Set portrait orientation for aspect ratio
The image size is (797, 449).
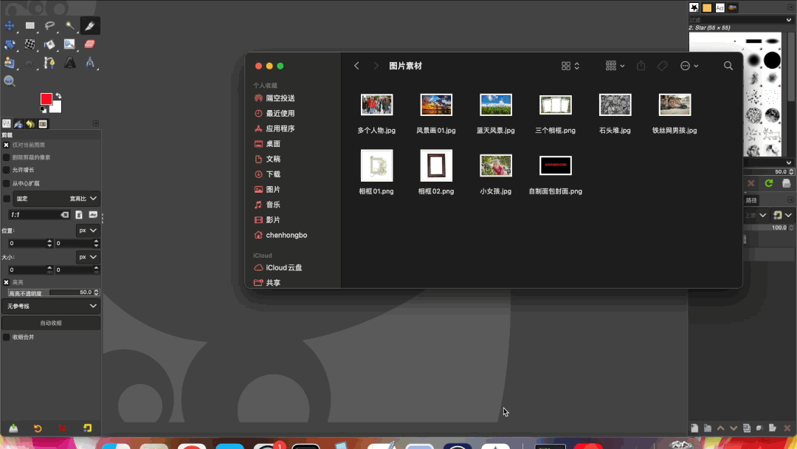pos(79,215)
